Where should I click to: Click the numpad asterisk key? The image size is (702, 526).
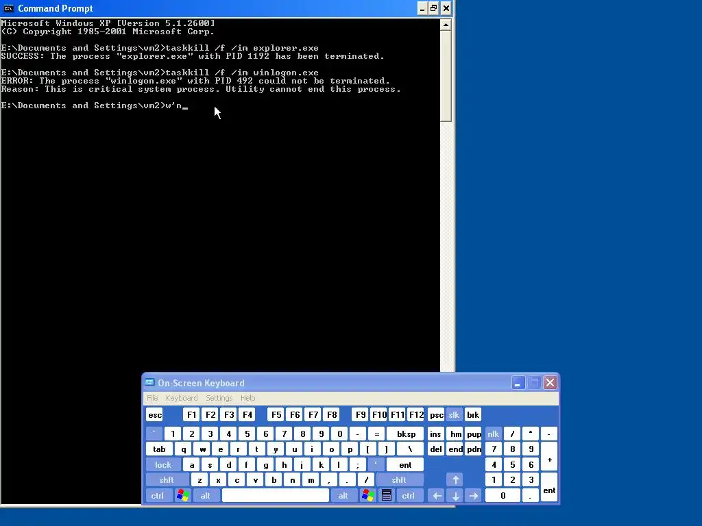pyautogui.click(x=531, y=434)
